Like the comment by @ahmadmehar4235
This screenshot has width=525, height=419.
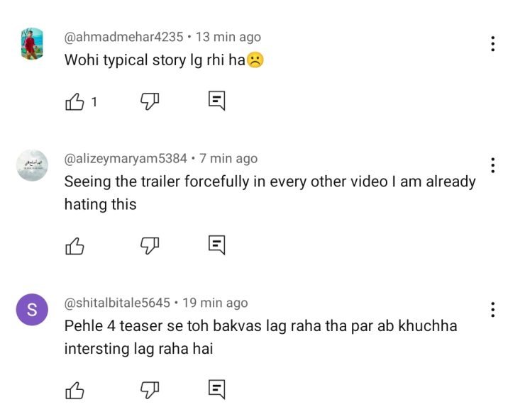[74, 102]
